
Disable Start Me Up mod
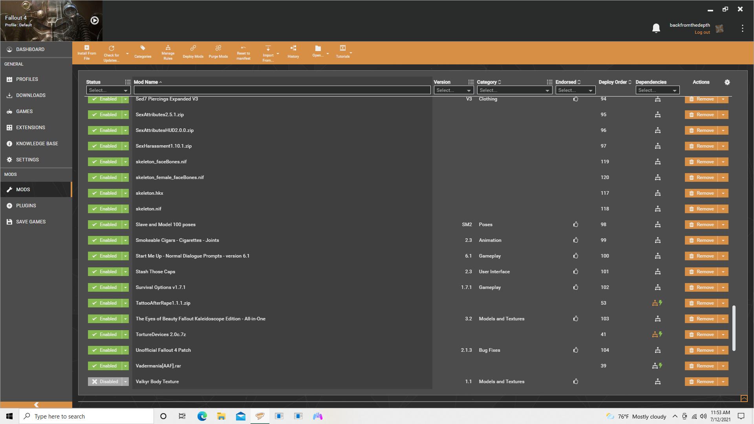104,256
